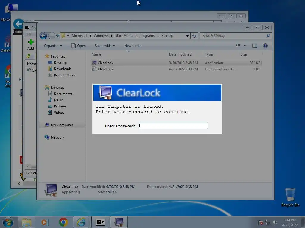Open the Recycle Bin desktop icon

click(290, 197)
